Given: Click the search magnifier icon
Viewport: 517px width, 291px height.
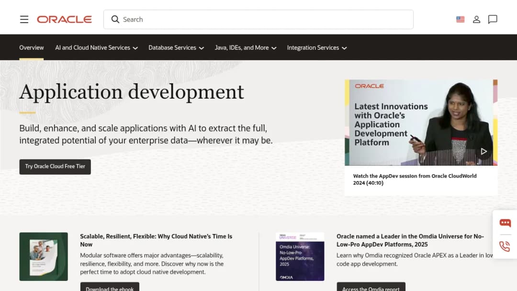Looking at the screenshot, I should coord(115,20).
